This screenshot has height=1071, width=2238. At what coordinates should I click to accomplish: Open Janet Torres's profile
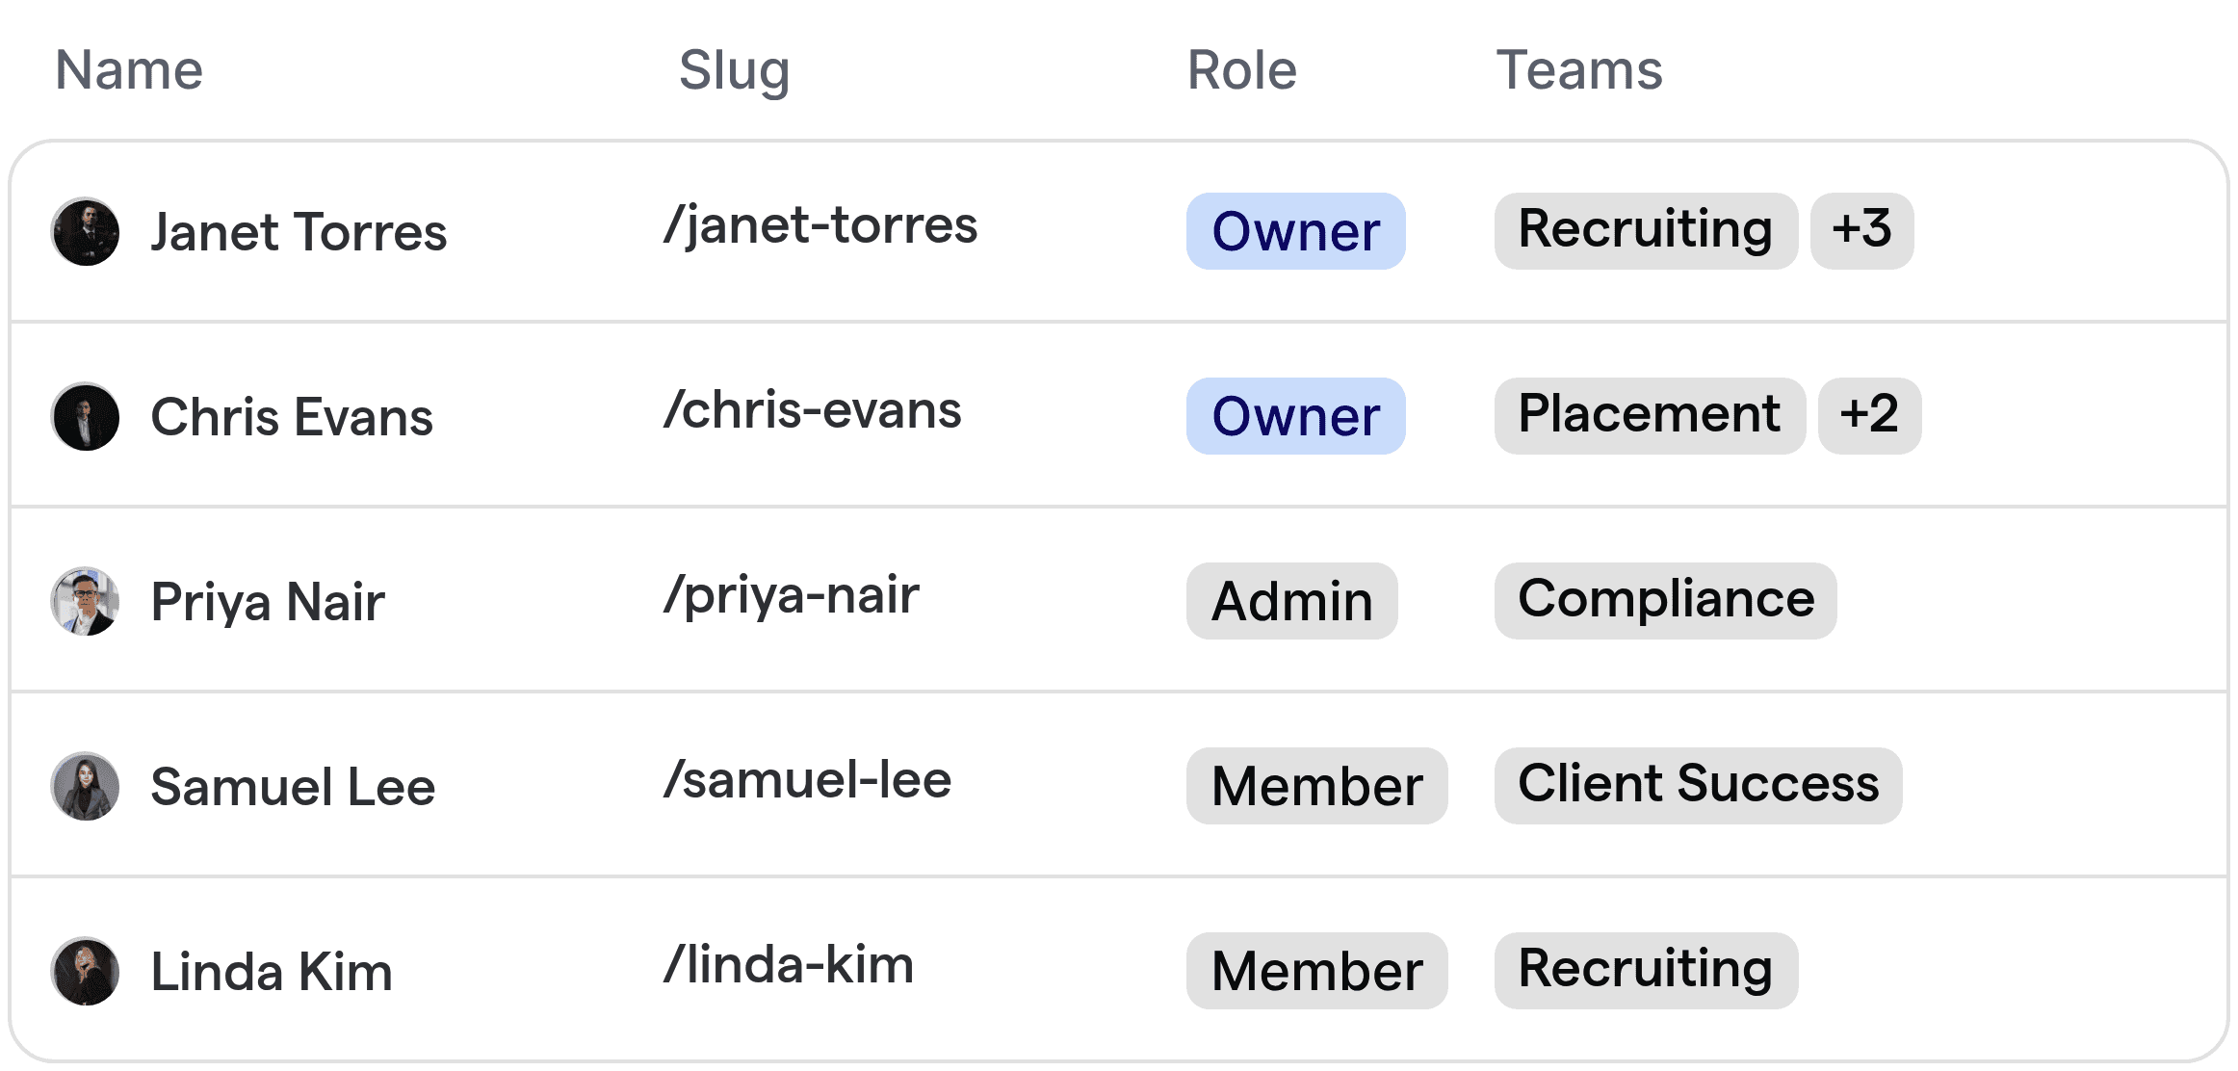point(299,231)
